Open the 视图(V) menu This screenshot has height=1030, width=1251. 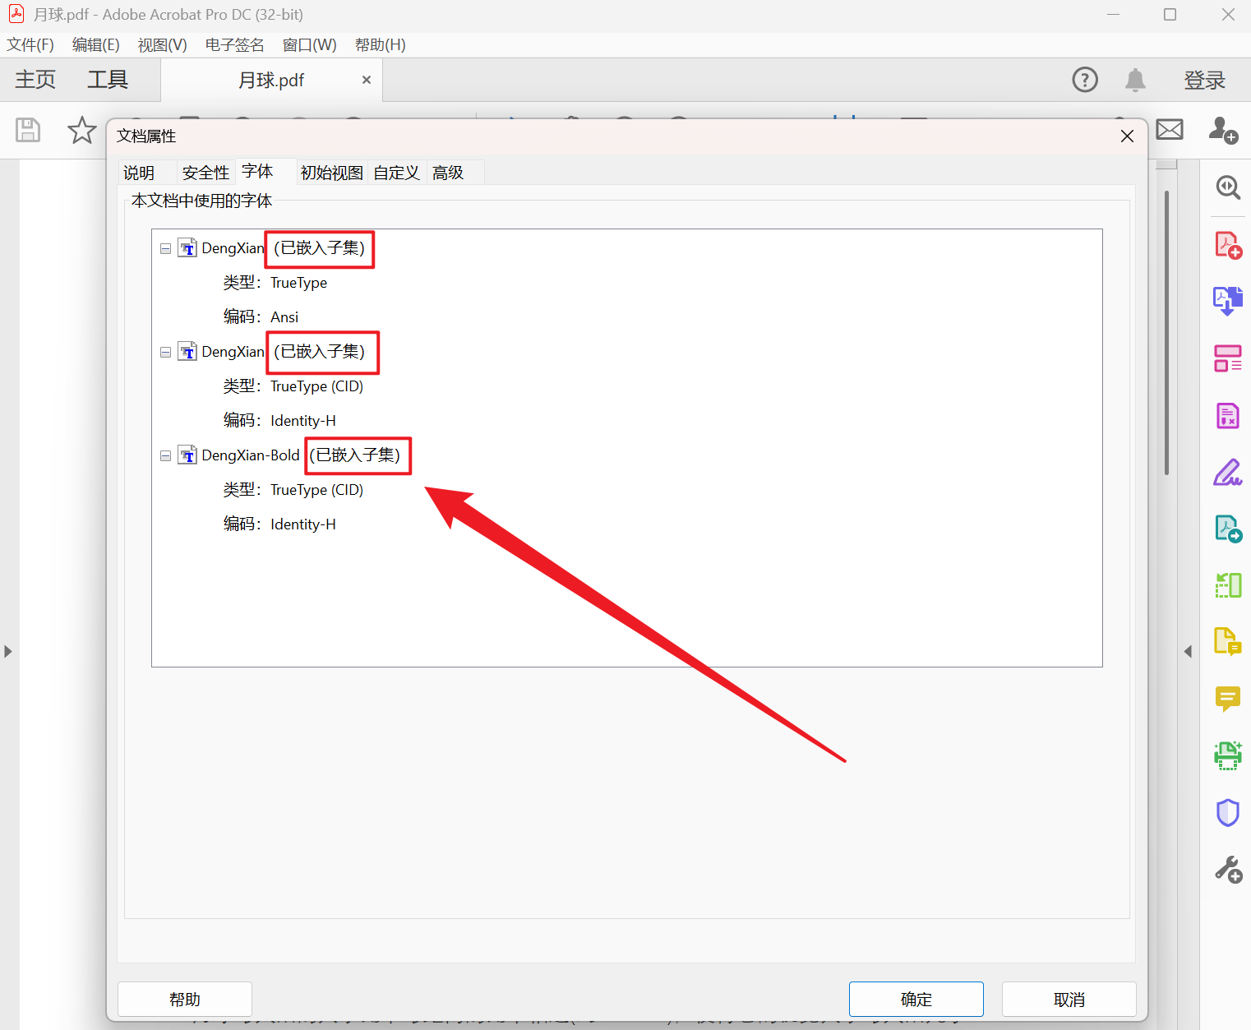coord(163,44)
